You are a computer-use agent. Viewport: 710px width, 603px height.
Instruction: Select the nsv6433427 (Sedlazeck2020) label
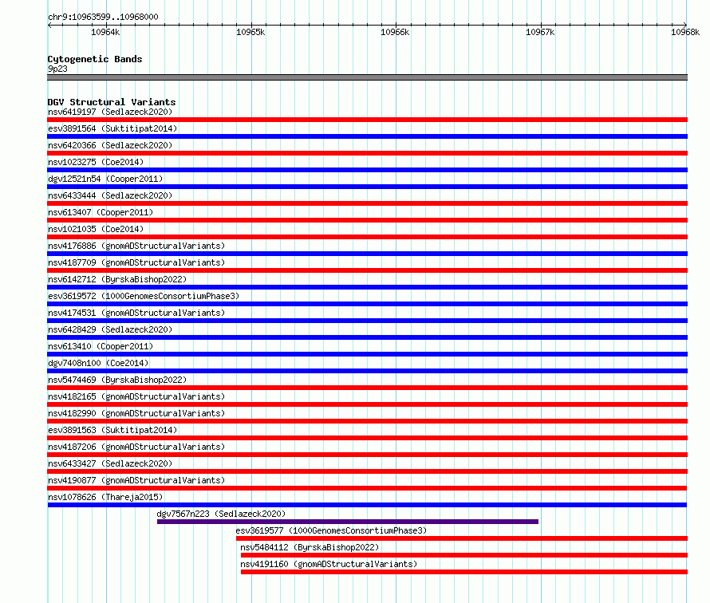click(x=110, y=463)
